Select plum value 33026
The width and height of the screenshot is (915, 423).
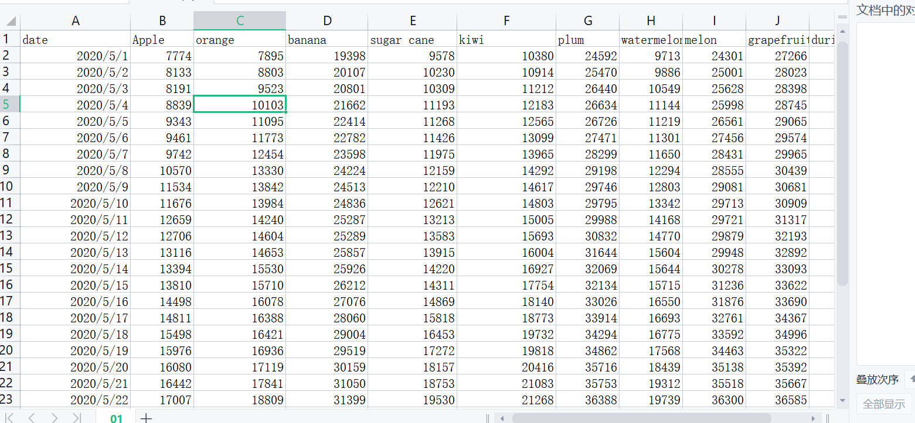pyautogui.click(x=588, y=301)
